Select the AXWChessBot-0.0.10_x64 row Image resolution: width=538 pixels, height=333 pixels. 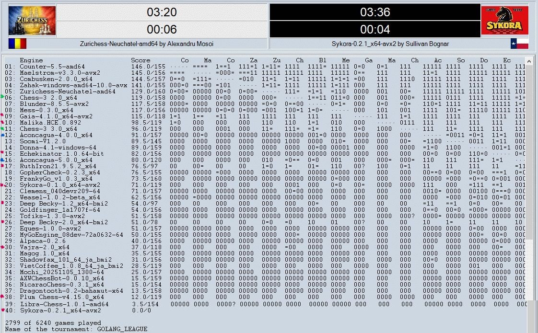[x=265, y=278]
